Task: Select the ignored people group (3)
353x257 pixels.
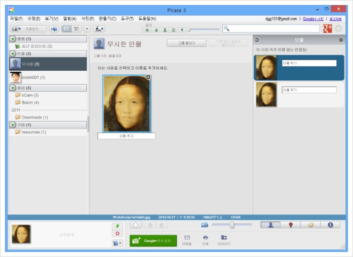Action: (48, 64)
